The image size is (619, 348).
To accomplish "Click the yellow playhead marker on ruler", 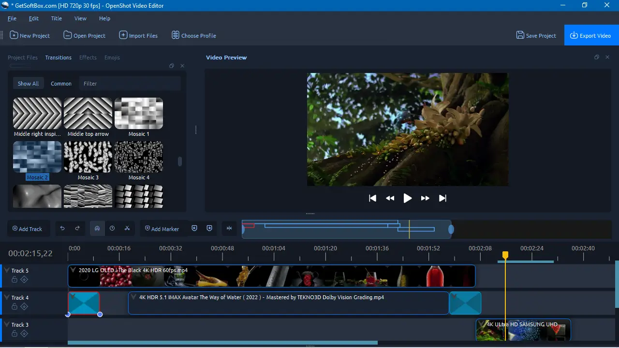I will (505, 255).
